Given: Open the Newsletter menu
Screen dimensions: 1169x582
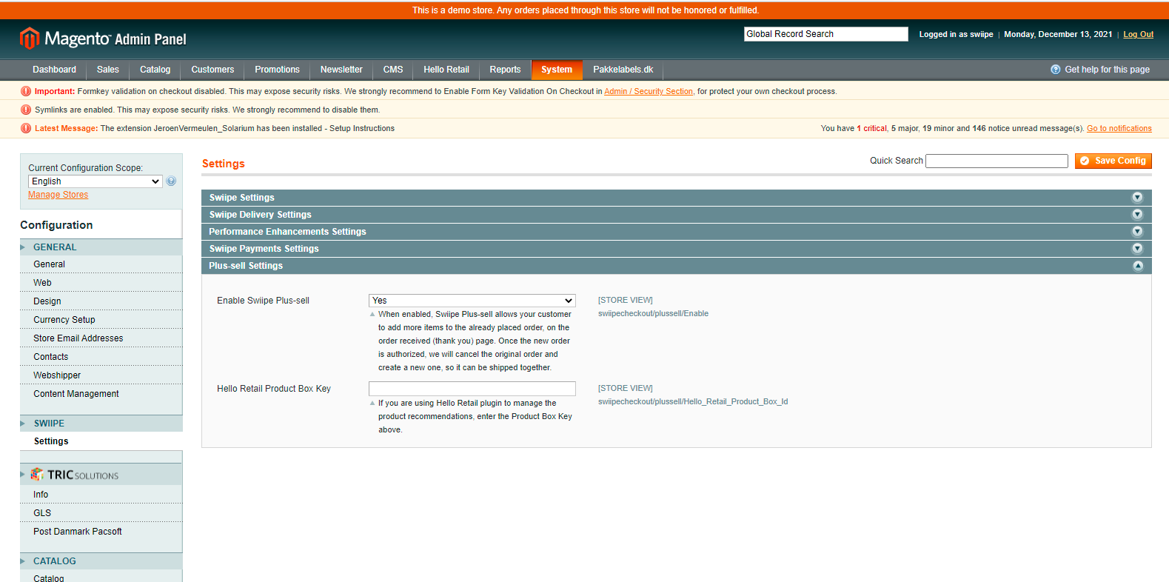Looking at the screenshot, I should point(341,70).
